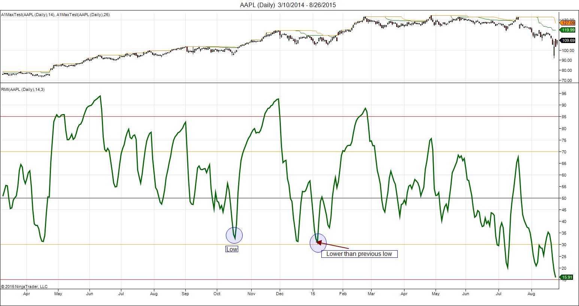Click the Sep label on the time axis

point(185,294)
